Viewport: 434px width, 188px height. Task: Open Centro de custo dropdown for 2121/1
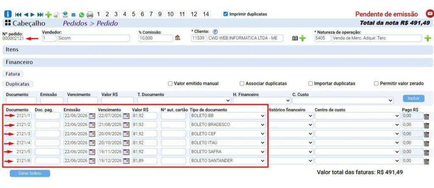pos(357,116)
